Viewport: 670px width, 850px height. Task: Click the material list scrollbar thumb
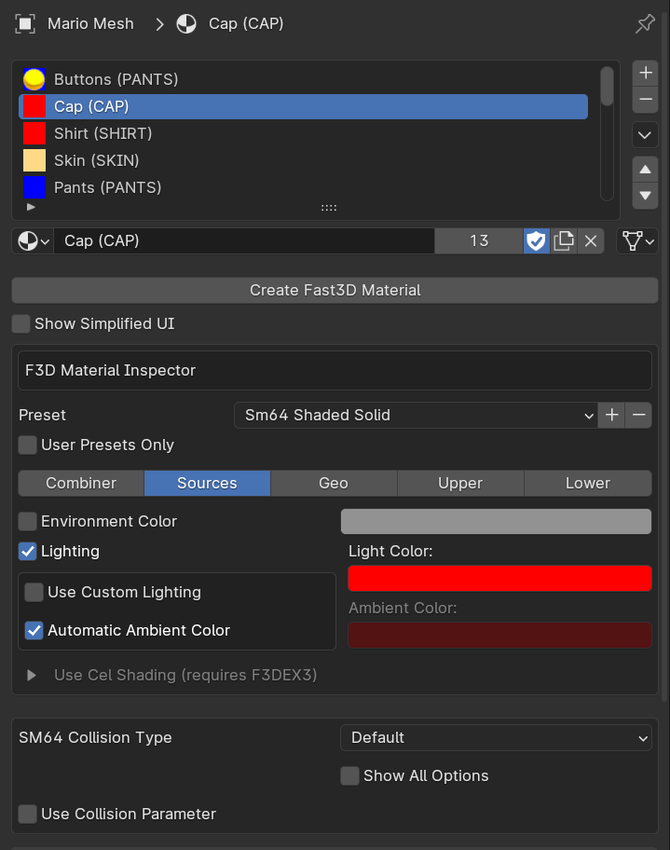pos(608,86)
